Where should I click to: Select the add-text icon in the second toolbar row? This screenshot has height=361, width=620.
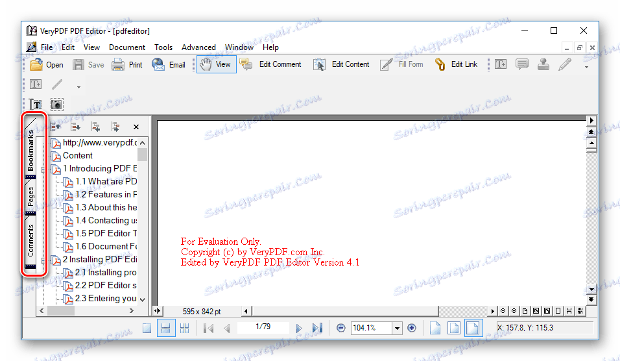pyautogui.click(x=36, y=84)
